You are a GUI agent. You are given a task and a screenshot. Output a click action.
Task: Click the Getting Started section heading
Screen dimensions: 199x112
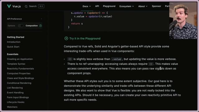coord(16,37)
